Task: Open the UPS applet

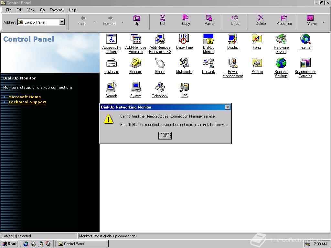Action: click(x=184, y=90)
